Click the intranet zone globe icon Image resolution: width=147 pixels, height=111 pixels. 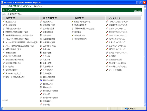tap(126, 109)
